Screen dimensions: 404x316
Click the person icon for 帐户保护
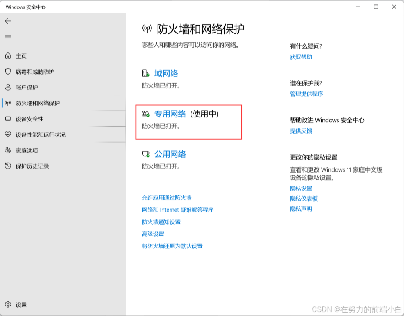[8, 87]
